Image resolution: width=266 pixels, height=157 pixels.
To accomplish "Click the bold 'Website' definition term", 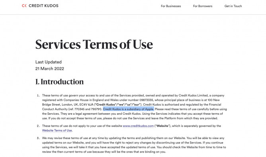I will click(162, 126).
